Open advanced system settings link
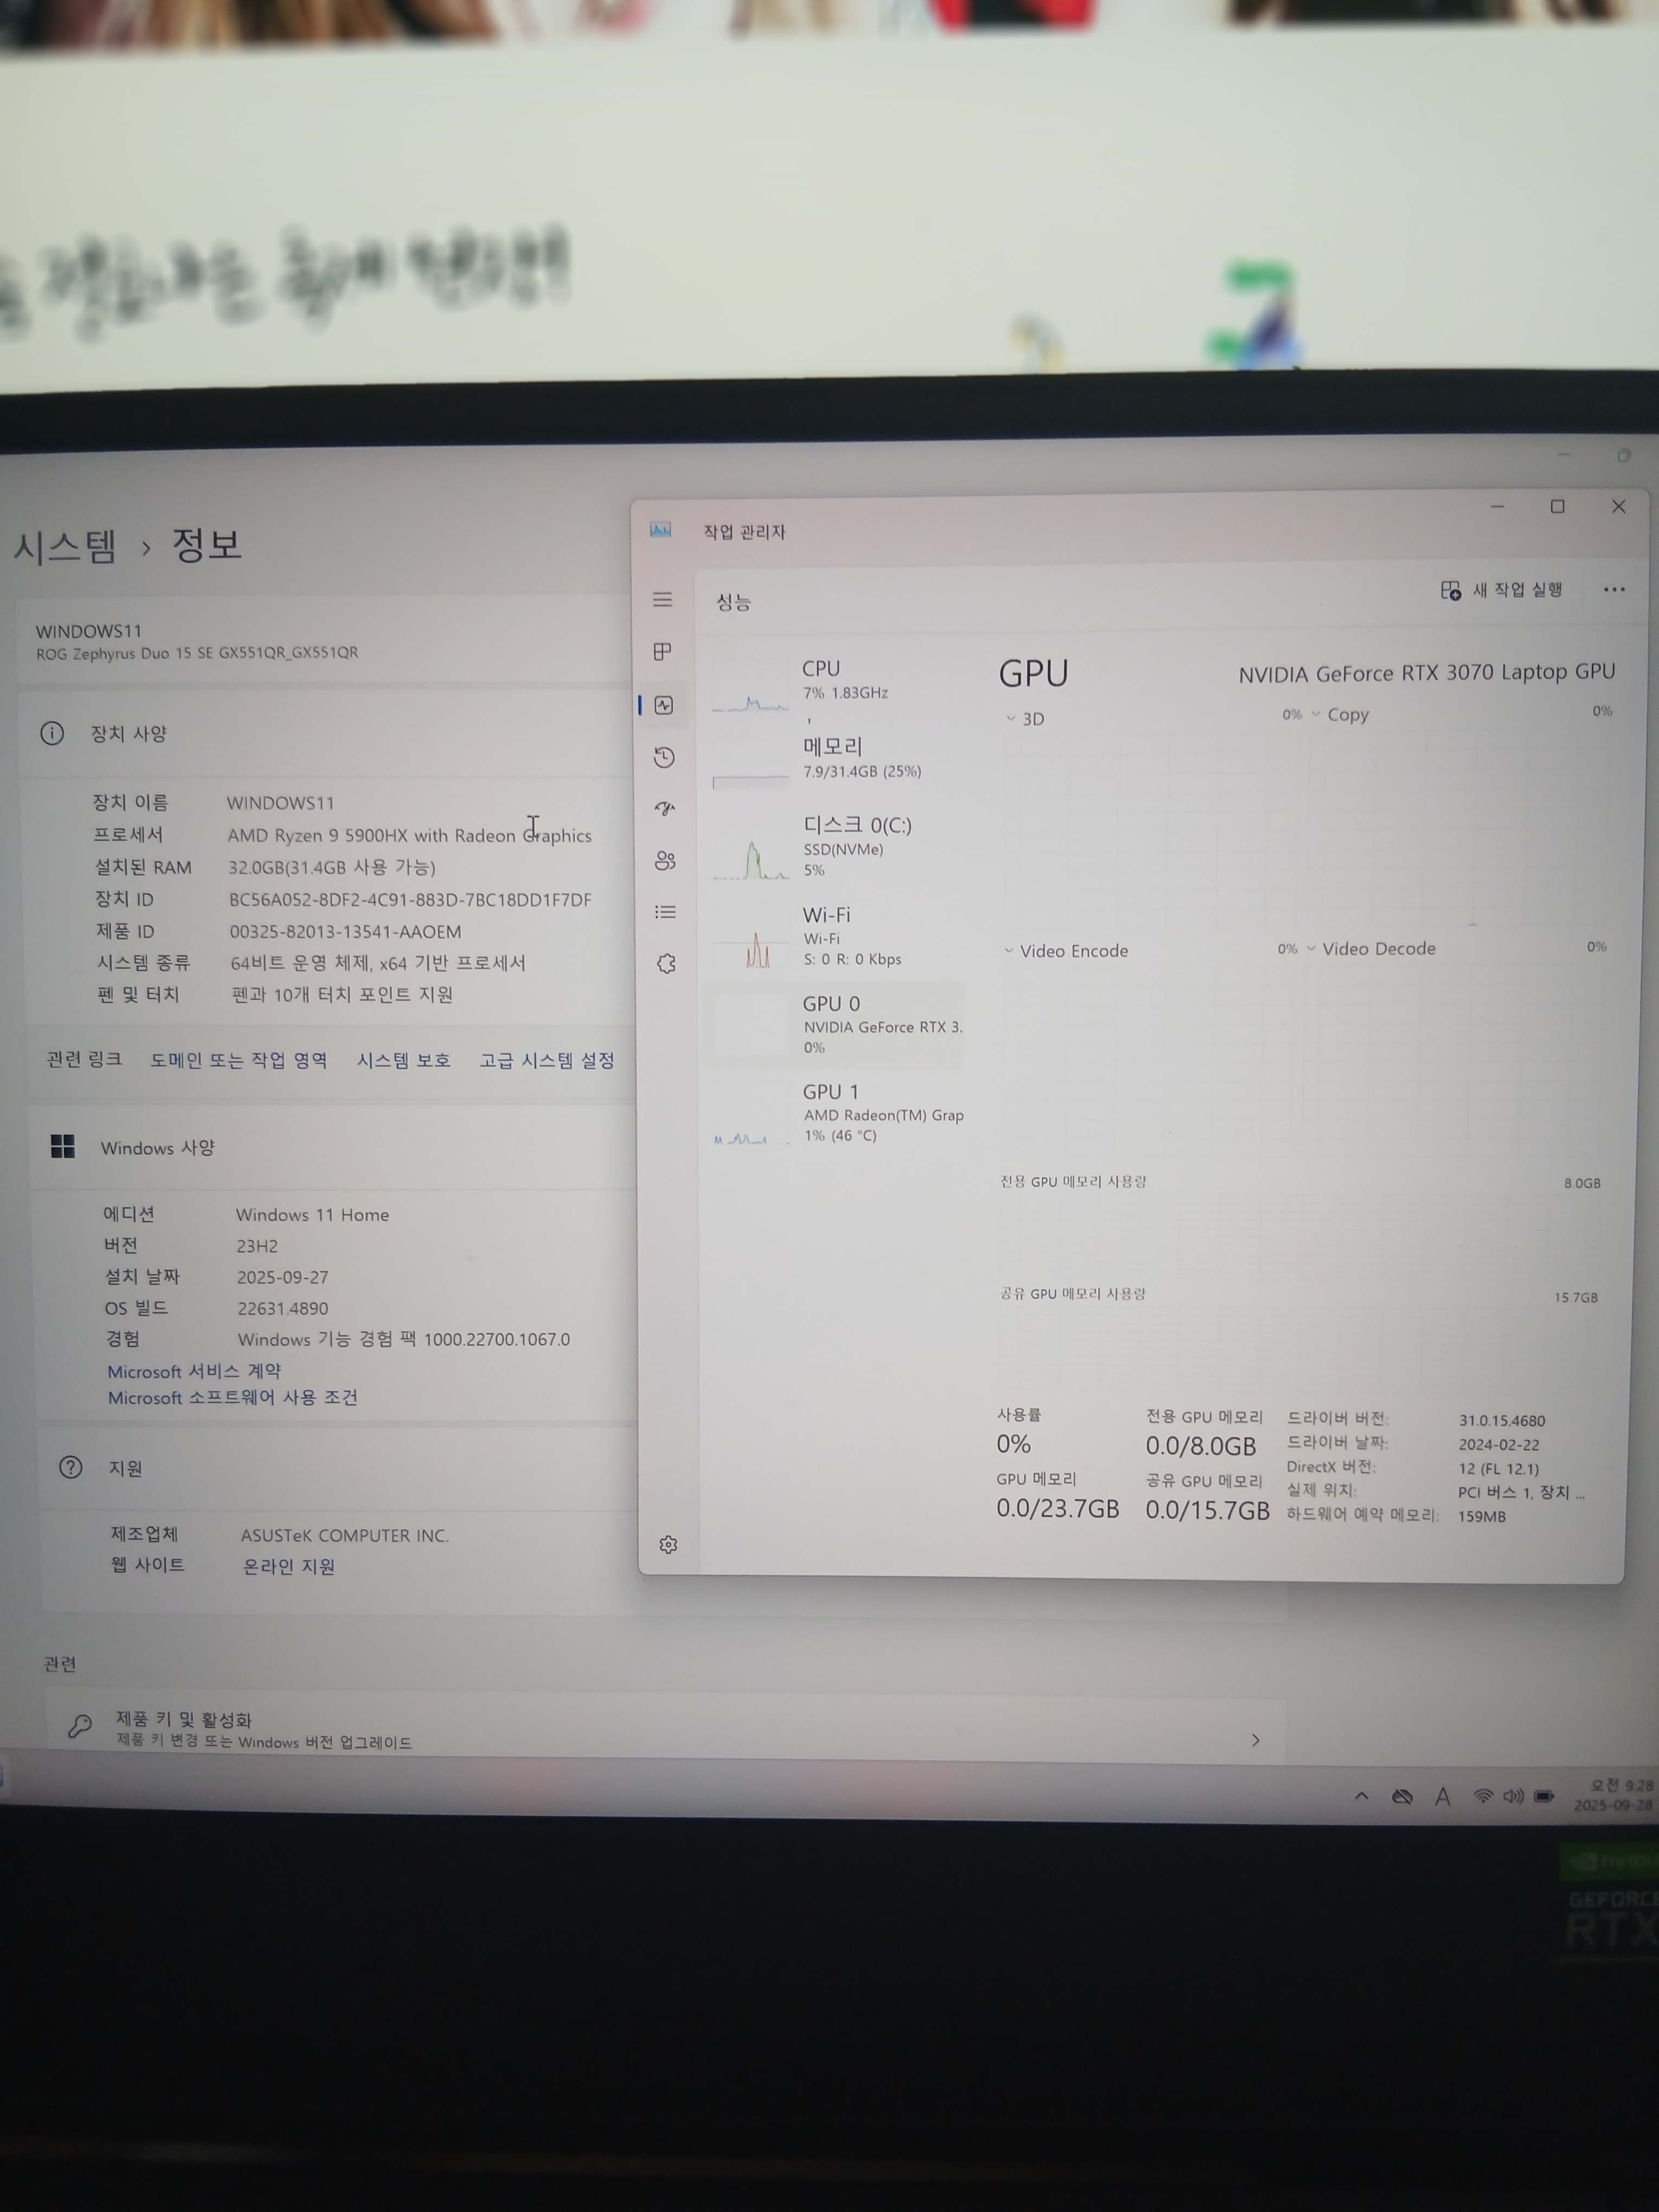 tap(547, 1060)
